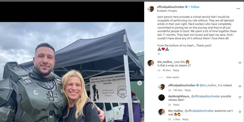Open @officialpabloschreiber mention in darkknighthours_ comment
Image resolution: width=244 pixels, height=122 pixels.
point(206,96)
